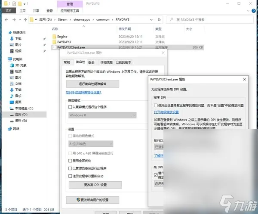Image resolution: width=258 pixels, height=214 pixels.
Task: Uncheck the 高 DPI override checkbox
Action: click(156, 175)
